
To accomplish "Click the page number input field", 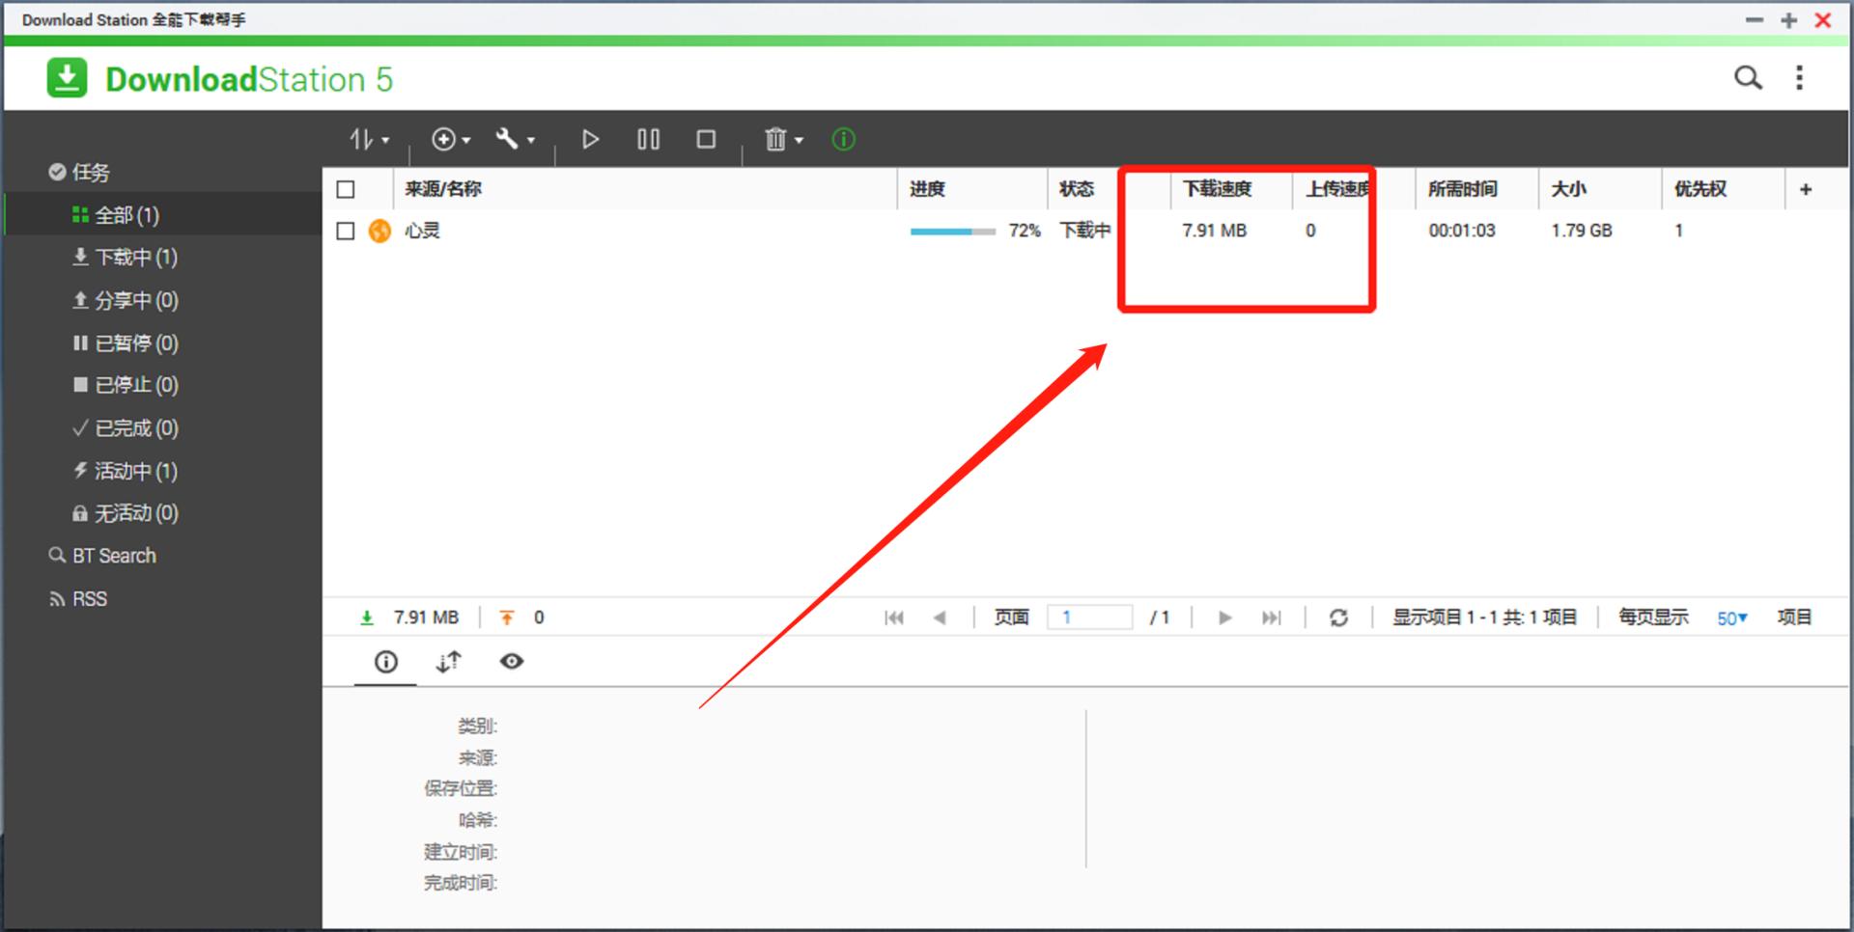I will (1089, 617).
